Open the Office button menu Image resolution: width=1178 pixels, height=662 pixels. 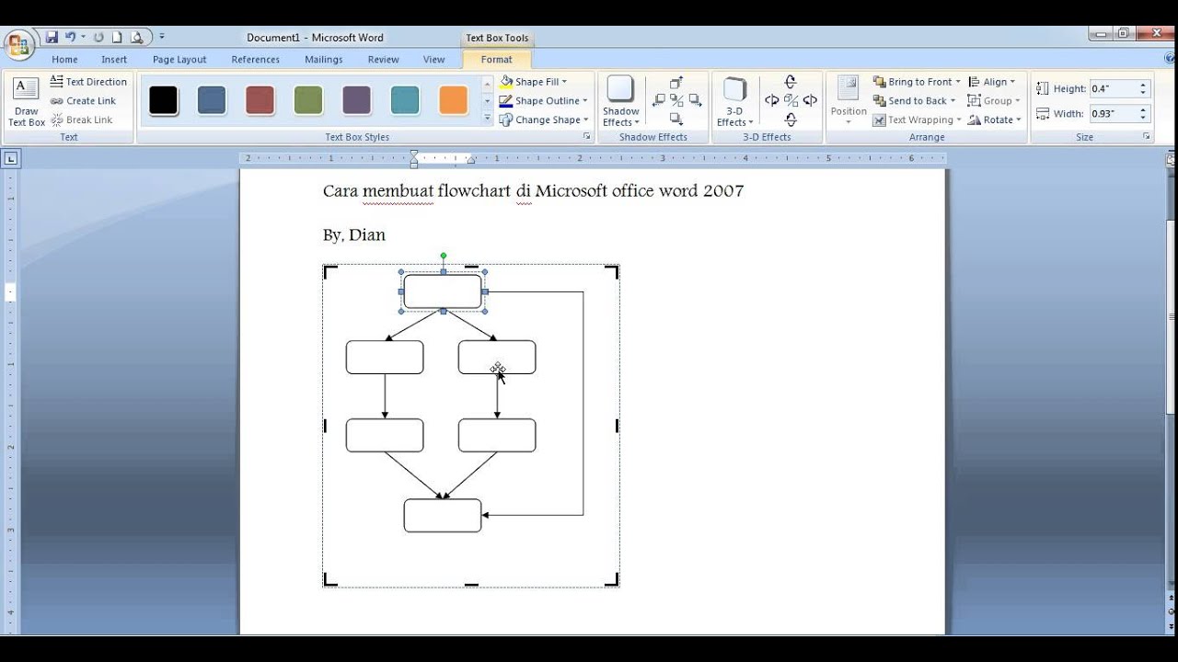(18, 44)
